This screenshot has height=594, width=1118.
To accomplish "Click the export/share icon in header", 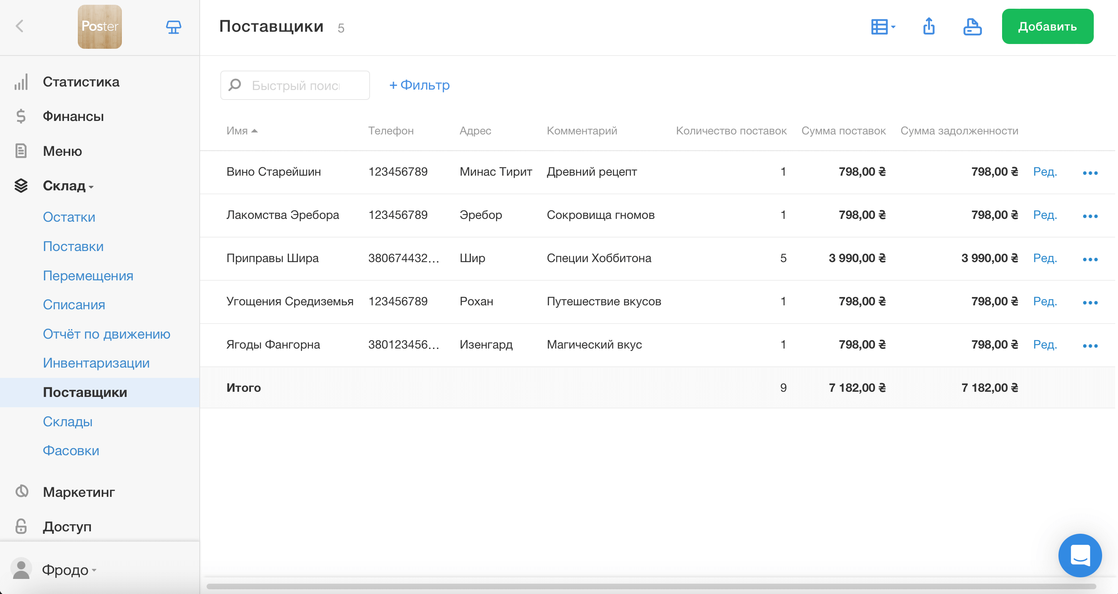I will (x=928, y=27).
